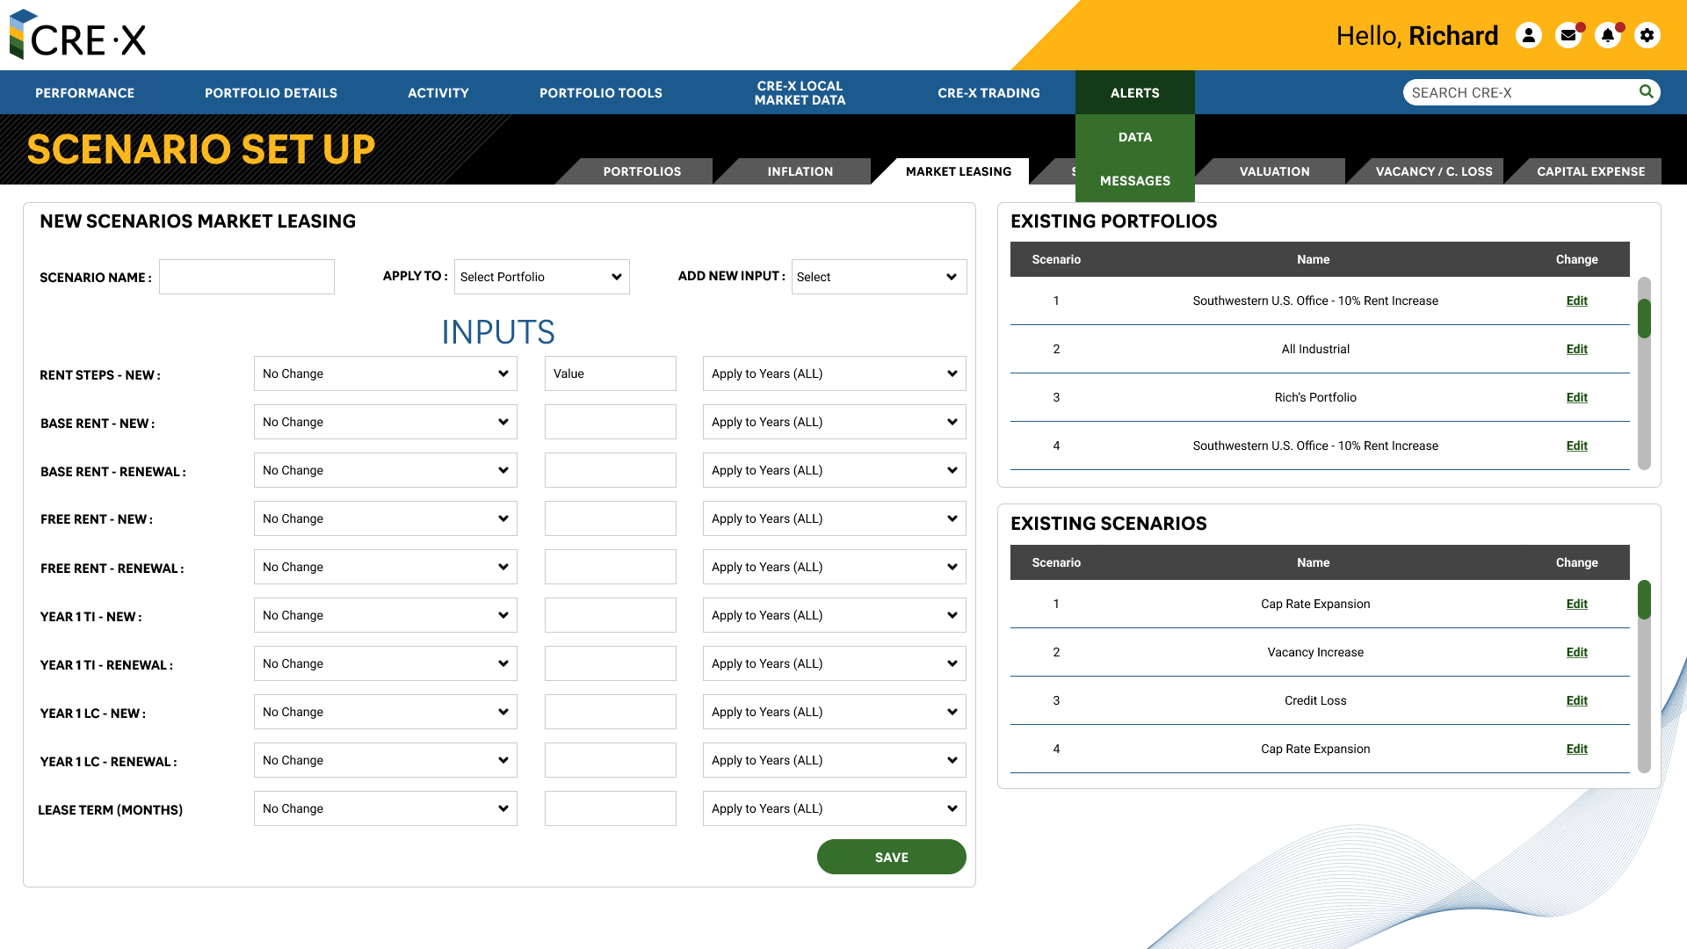
Task: Click the Scenario Name input field
Action: click(247, 277)
